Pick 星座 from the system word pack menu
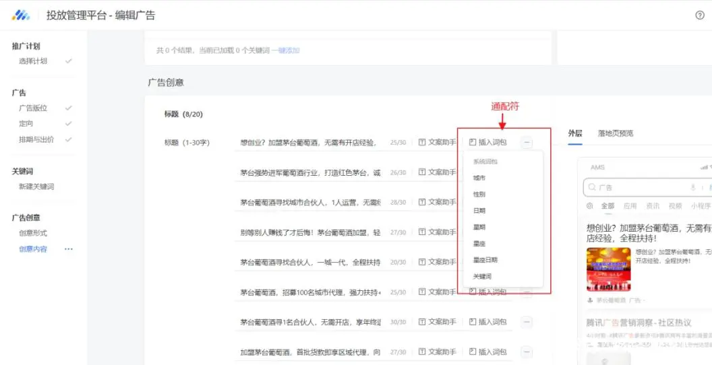The image size is (712, 365). click(x=479, y=243)
